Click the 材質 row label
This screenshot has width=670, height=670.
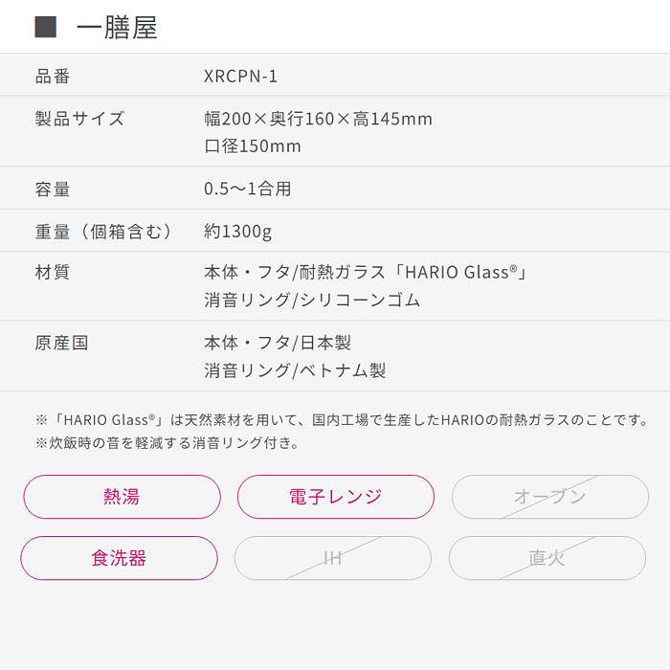pos(53,272)
